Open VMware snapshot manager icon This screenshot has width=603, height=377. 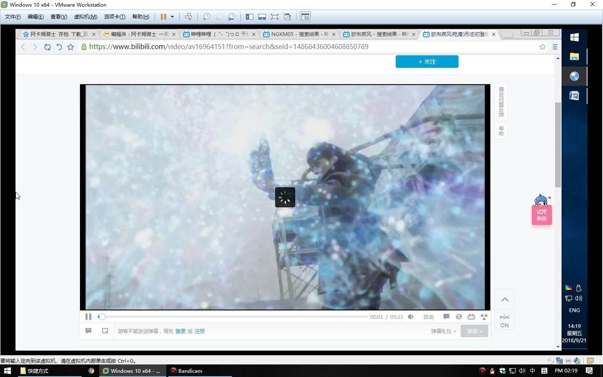[232, 17]
